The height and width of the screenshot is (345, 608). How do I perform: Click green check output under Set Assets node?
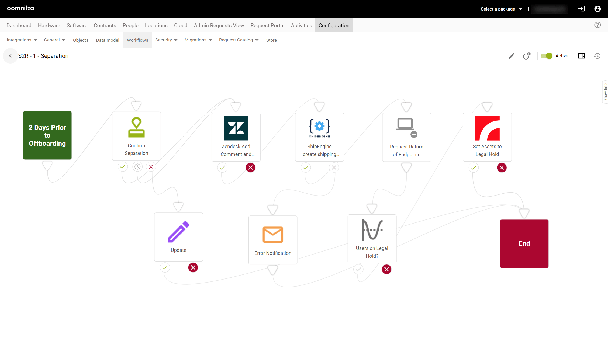click(x=474, y=168)
